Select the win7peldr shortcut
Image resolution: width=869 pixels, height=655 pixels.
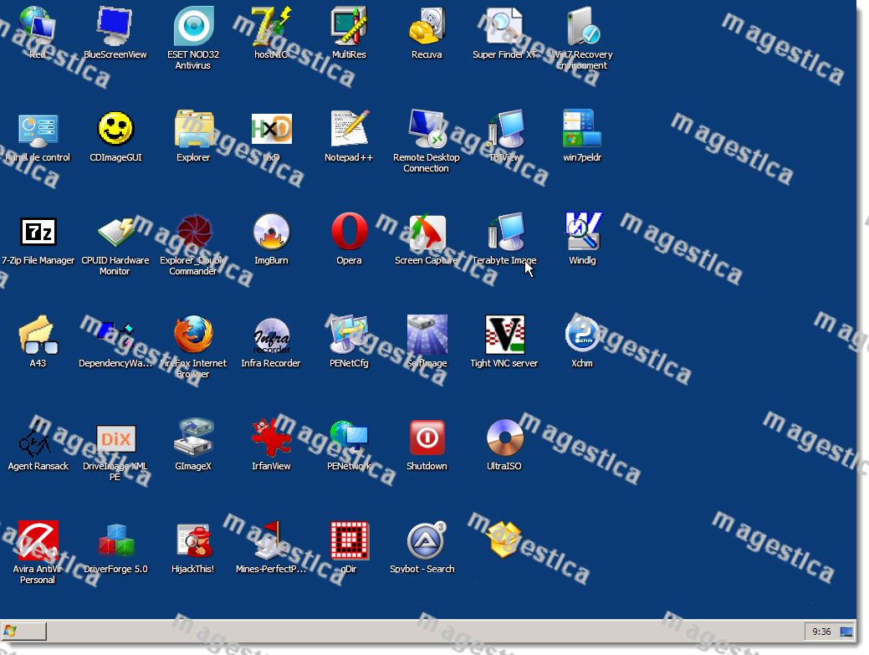pos(582,130)
